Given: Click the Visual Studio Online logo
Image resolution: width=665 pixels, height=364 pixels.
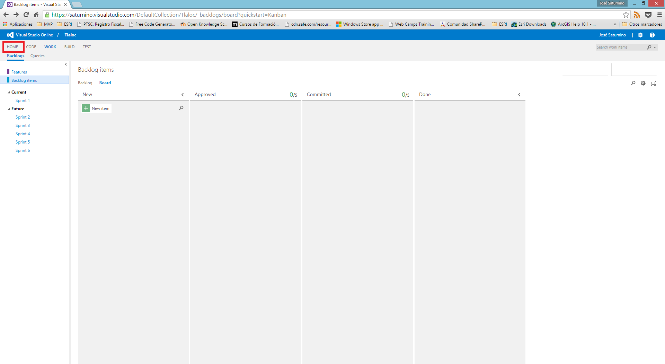Looking at the screenshot, I should click(x=10, y=35).
